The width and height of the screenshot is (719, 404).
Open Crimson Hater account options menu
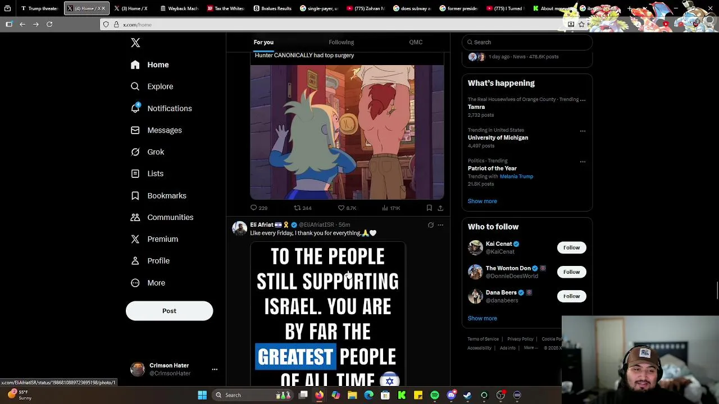tap(214, 369)
